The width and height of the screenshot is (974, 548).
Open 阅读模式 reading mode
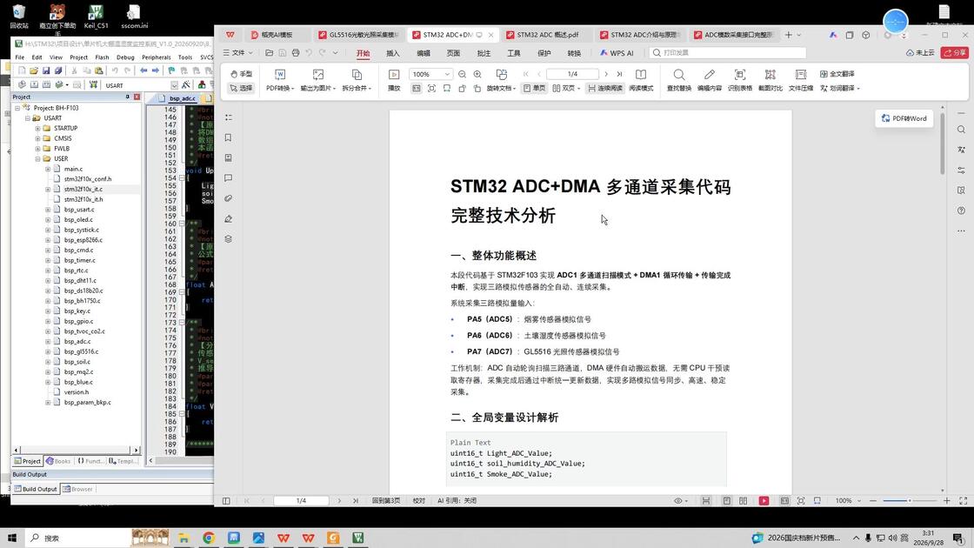coord(641,81)
